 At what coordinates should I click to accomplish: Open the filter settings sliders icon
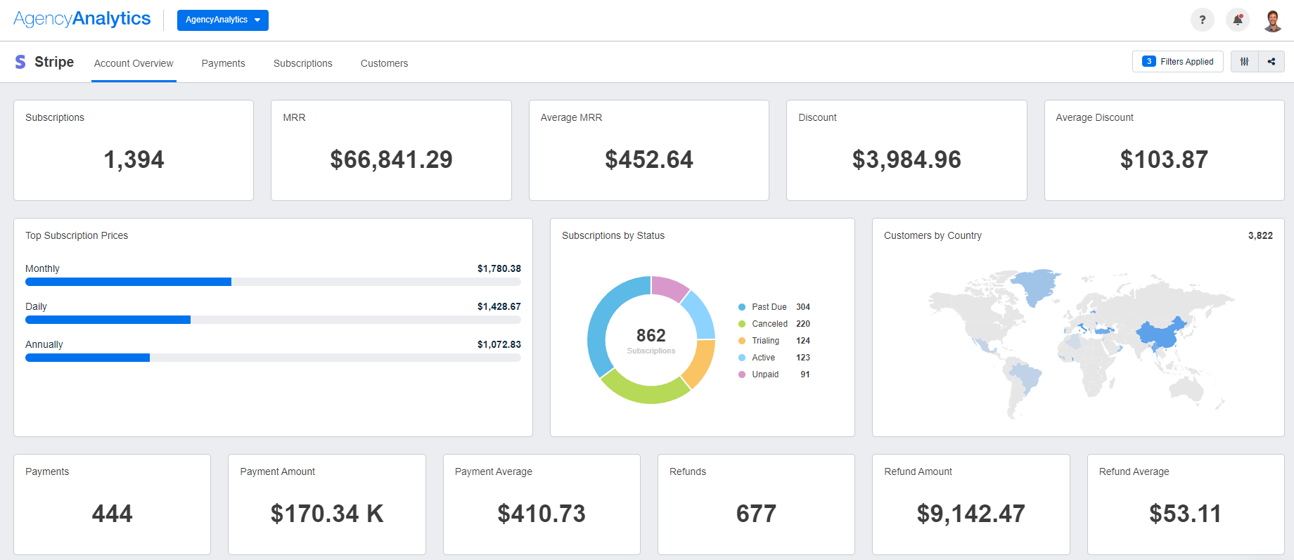1244,62
